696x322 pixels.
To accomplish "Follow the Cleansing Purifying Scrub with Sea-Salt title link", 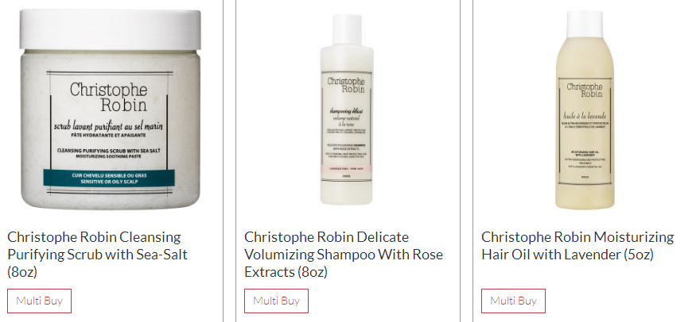I will (97, 255).
